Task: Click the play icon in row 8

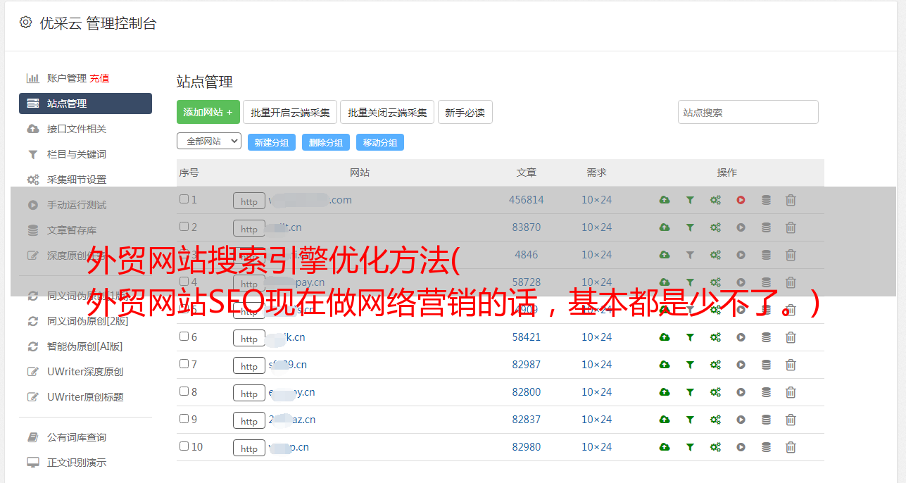Action: (x=741, y=392)
